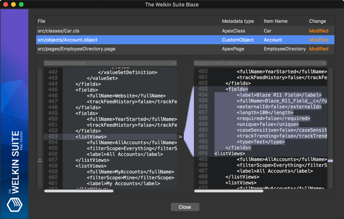The height and width of the screenshot is (219, 344).
Task: Click line number 442 in left pane
Action: coord(53,72)
